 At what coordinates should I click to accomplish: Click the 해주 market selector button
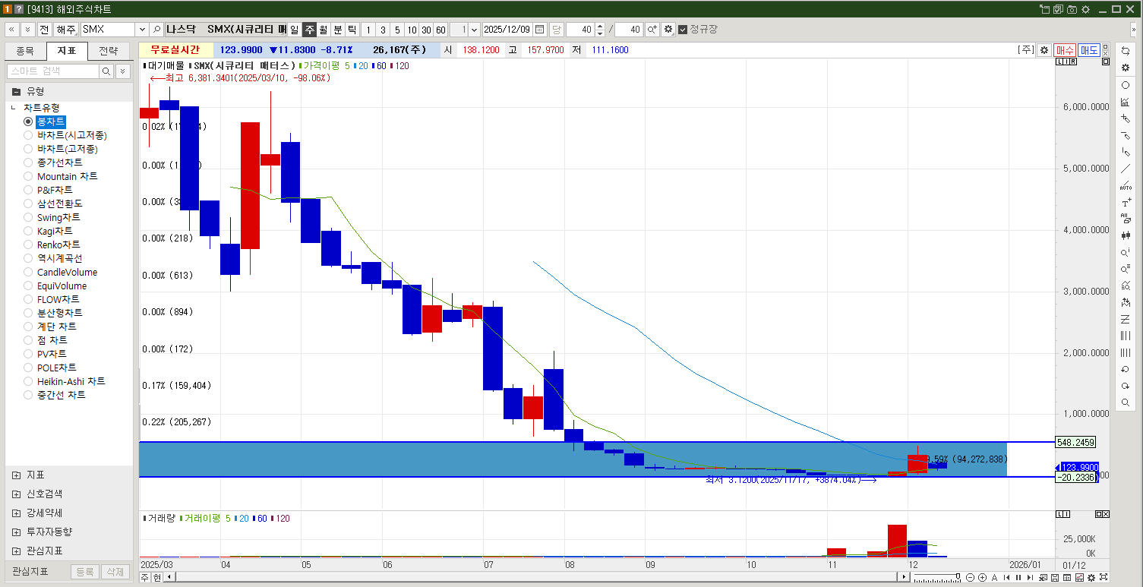click(x=66, y=30)
